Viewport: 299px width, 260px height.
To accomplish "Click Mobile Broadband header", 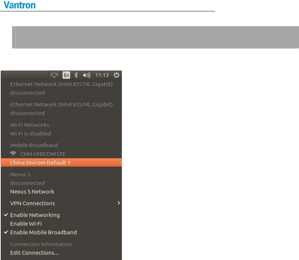I will pos(34,145).
